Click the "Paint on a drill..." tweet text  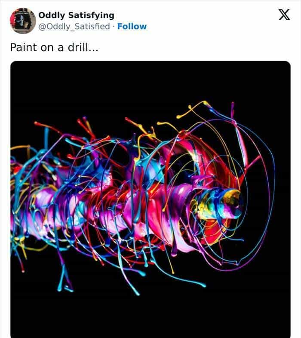pyautogui.click(x=54, y=47)
